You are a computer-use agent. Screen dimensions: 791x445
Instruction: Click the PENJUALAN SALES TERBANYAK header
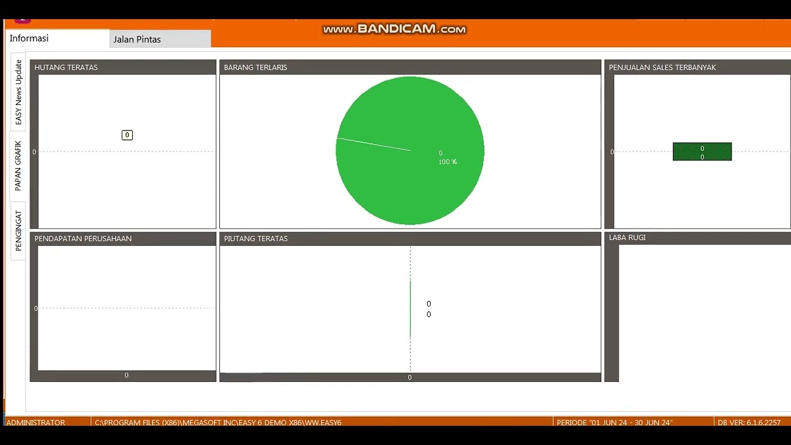[698, 67]
